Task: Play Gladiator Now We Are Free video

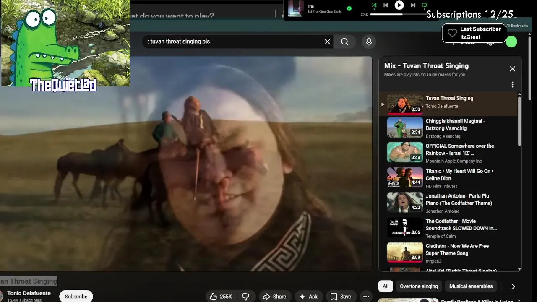Action: (449, 253)
